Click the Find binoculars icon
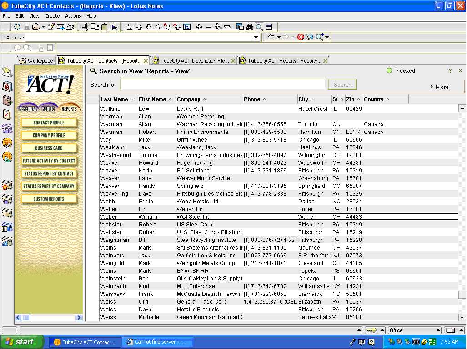 tap(250, 27)
